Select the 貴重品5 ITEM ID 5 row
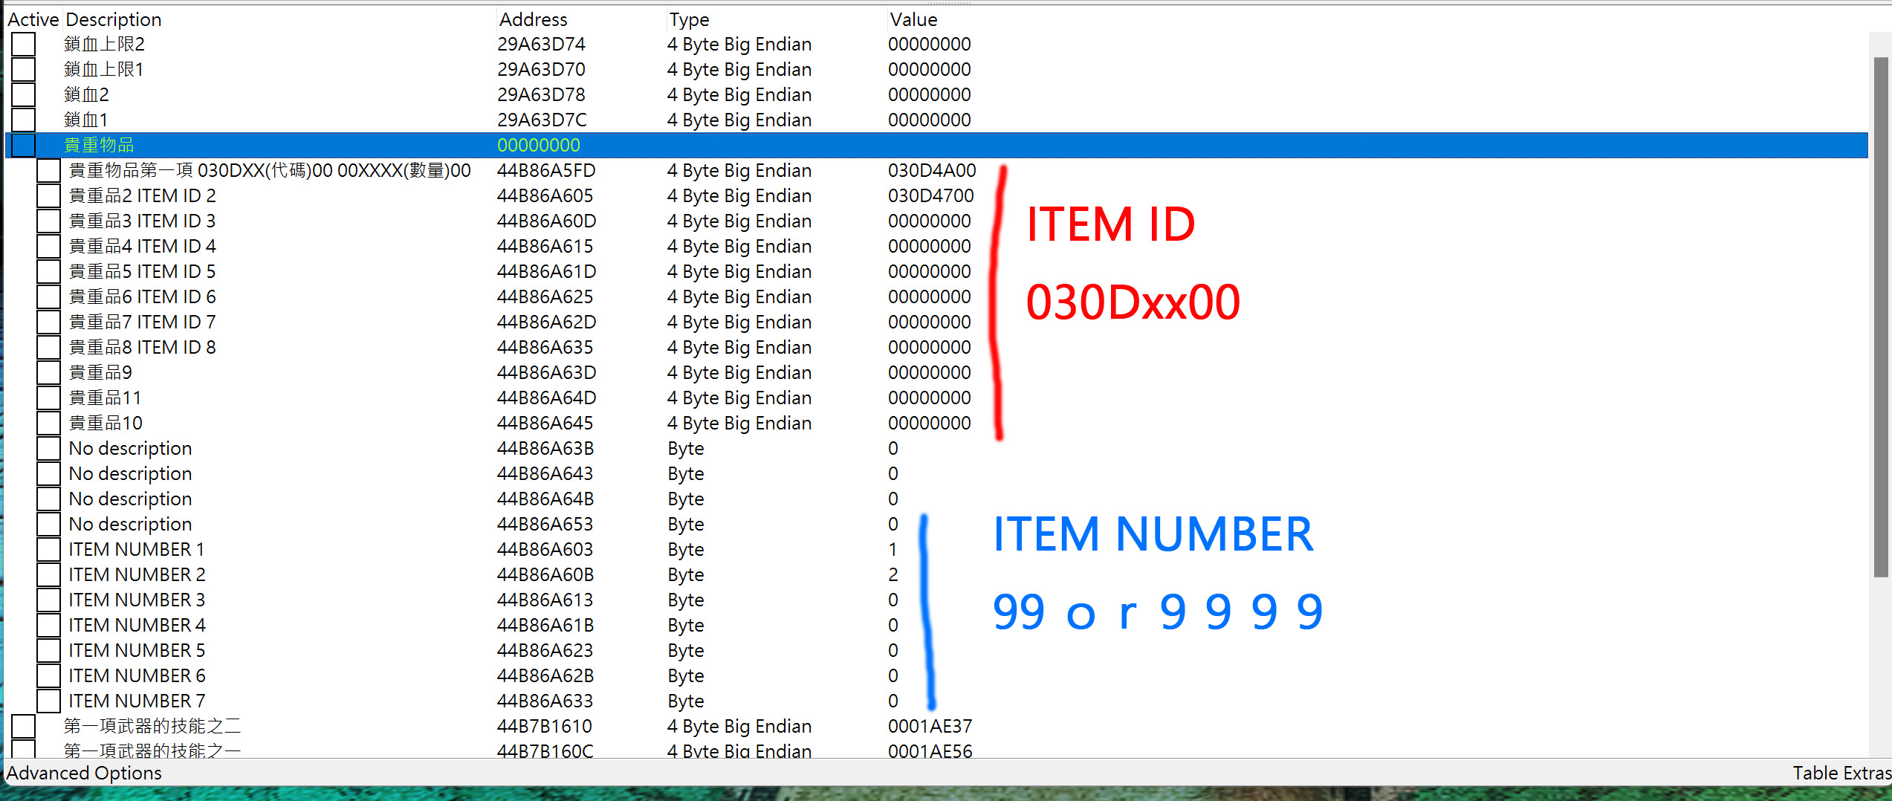This screenshot has height=801, width=1892. (x=142, y=272)
